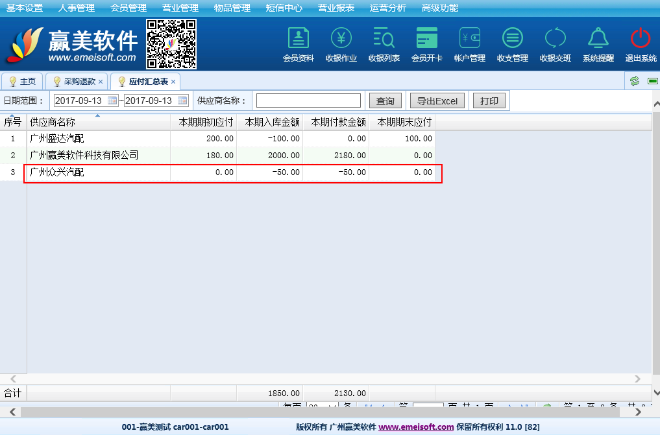Click the 导出Excel export button
Screen dimensions: 660x435
[x=437, y=100]
